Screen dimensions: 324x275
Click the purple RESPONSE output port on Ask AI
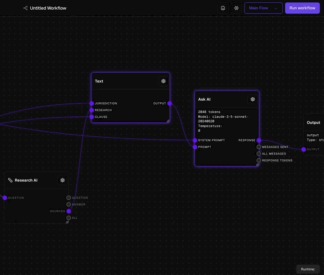point(259,140)
